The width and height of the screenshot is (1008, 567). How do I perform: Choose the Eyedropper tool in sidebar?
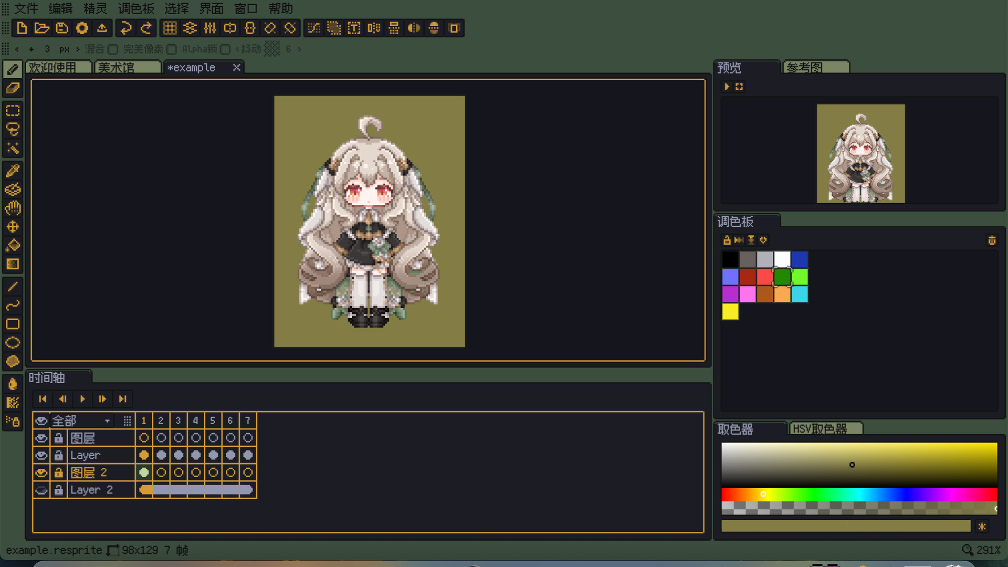tap(13, 171)
